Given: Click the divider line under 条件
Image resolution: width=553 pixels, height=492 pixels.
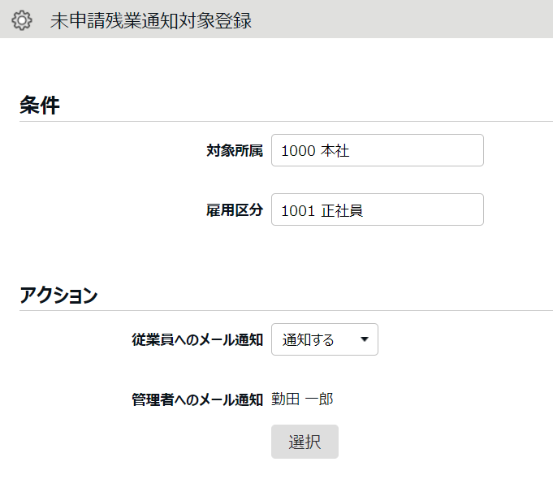Looking at the screenshot, I should [286, 122].
